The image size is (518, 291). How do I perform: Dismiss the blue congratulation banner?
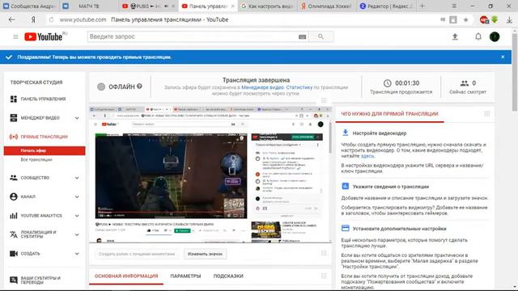click(503, 57)
